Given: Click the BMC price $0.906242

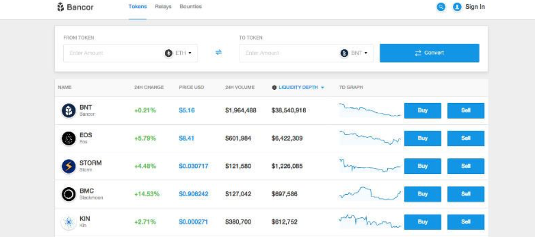Looking at the screenshot, I should tap(194, 194).
